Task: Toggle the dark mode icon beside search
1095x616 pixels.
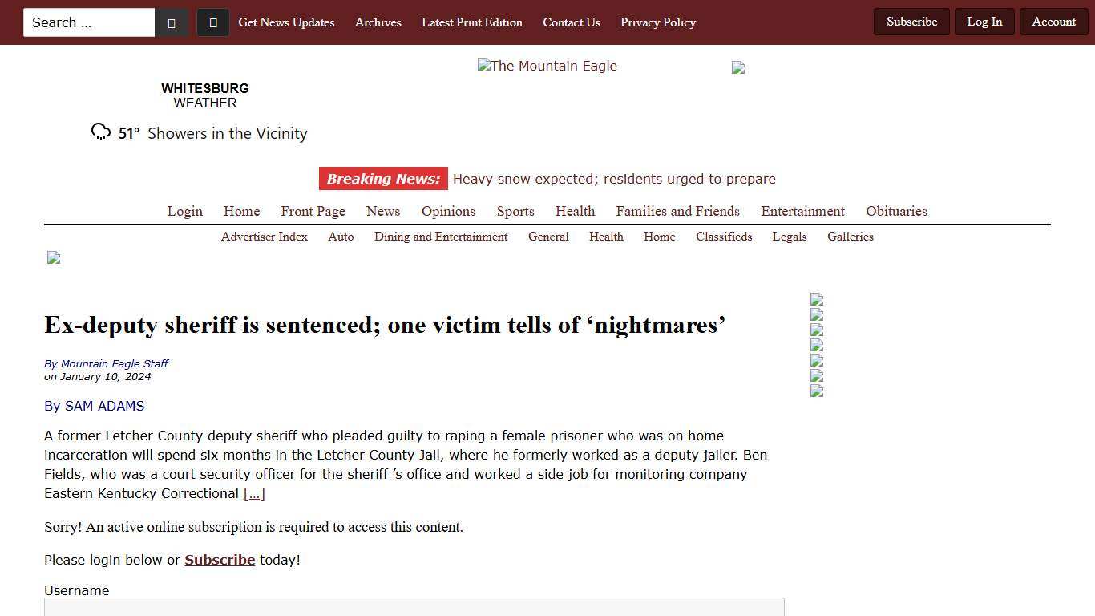Action: click(212, 22)
